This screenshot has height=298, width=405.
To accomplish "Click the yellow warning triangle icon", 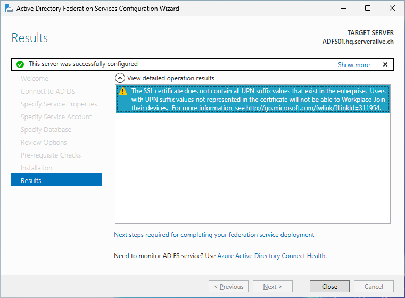I will (123, 91).
